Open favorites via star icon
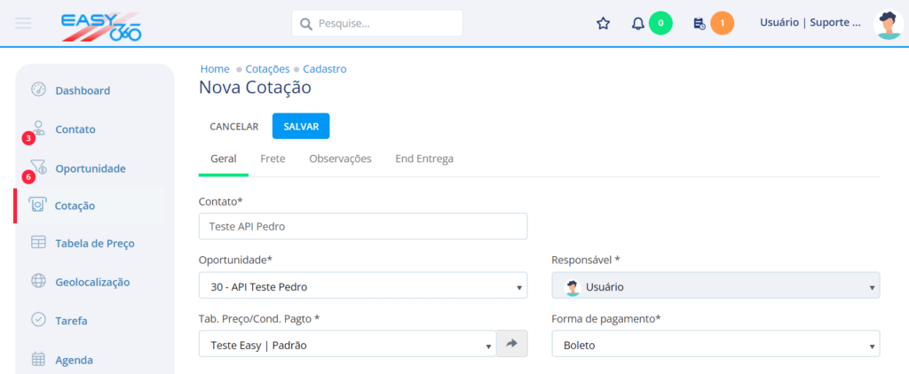 click(x=604, y=24)
